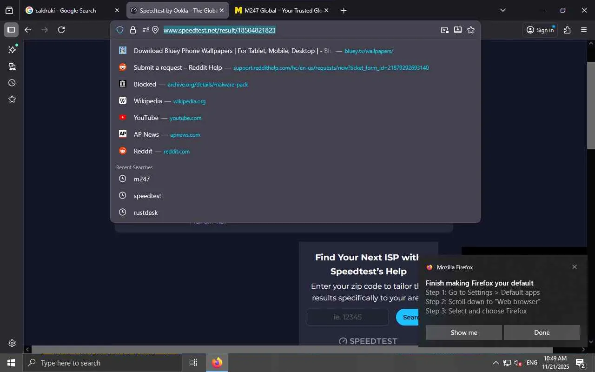Show hidden system tray icons chevron
595x372 pixels.
tap(496, 363)
